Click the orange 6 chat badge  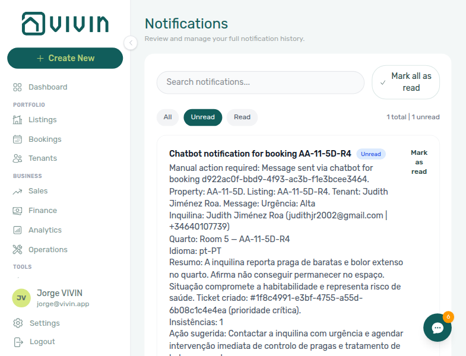click(x=448, y=317)
